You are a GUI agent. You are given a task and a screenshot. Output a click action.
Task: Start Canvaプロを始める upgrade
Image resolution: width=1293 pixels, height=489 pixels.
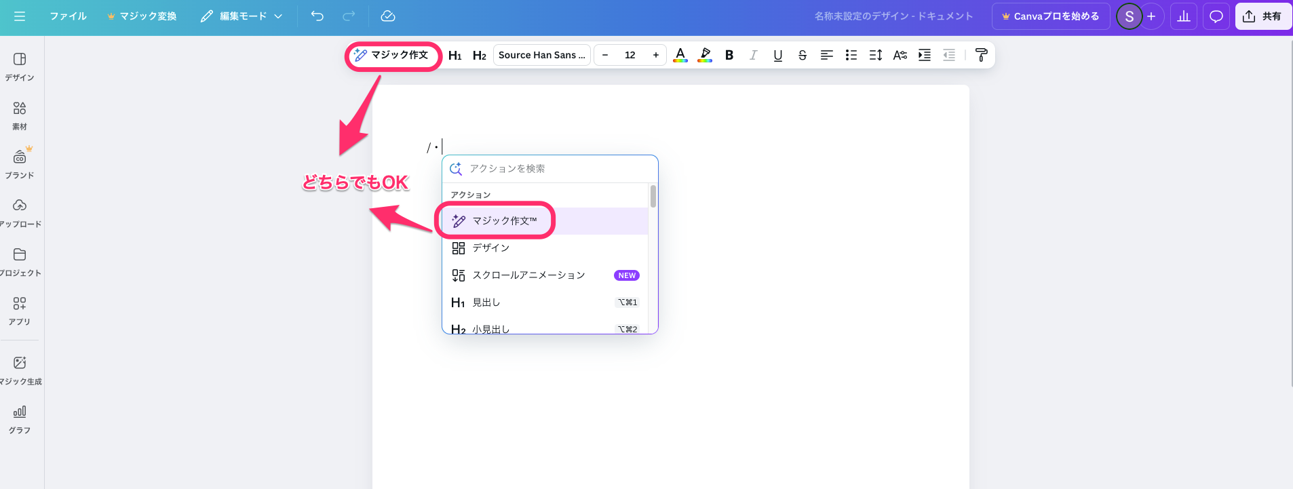point(1051,16)
